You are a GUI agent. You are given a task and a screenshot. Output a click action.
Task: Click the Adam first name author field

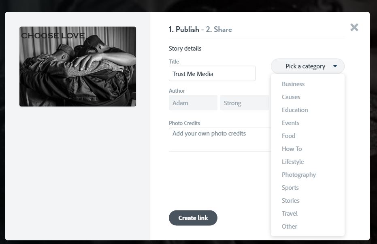pos(193,103)
